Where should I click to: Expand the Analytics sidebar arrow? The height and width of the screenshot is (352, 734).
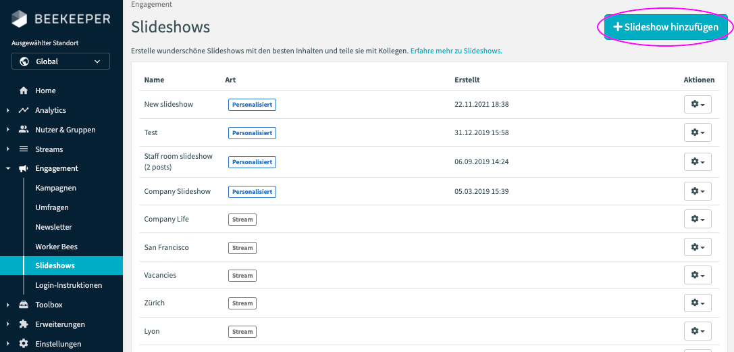tap(7, 110)
